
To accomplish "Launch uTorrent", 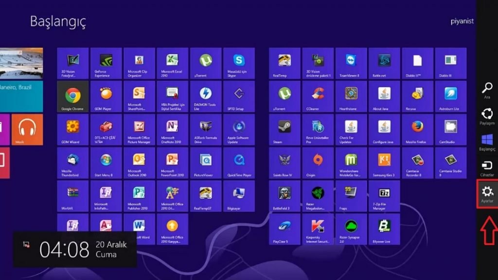I will 205,63.
